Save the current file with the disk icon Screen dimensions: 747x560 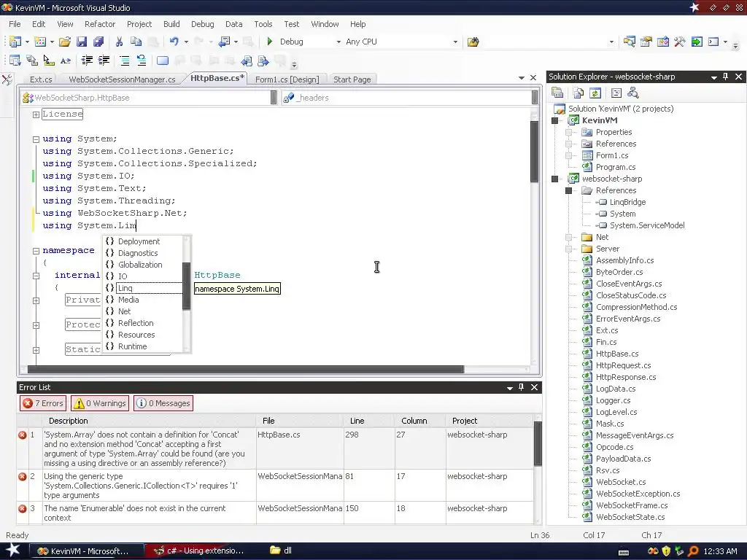(82, 42)
